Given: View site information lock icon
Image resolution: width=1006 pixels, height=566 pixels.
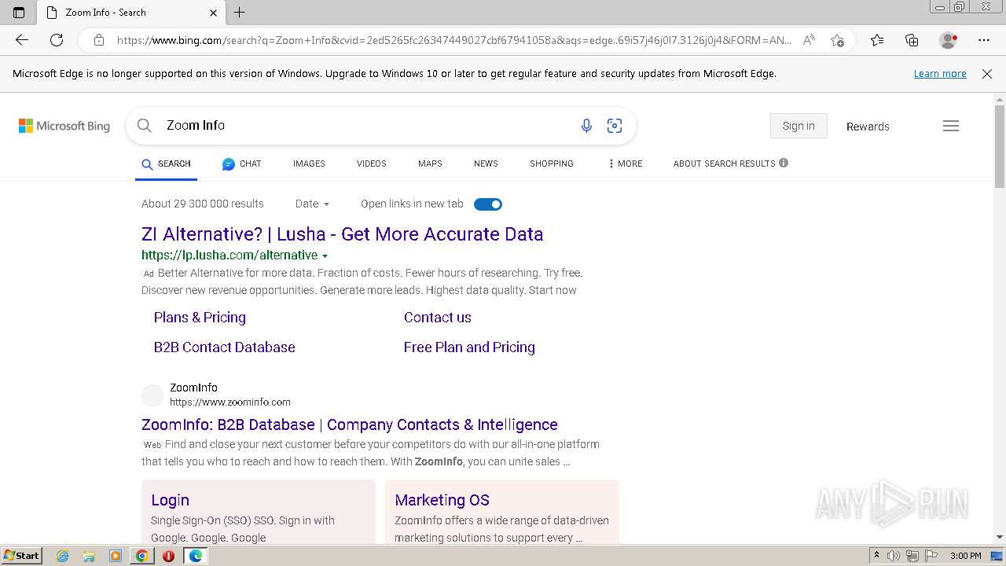Looking at the screenshot, I should pyautogui.click(x=99, y=40).
